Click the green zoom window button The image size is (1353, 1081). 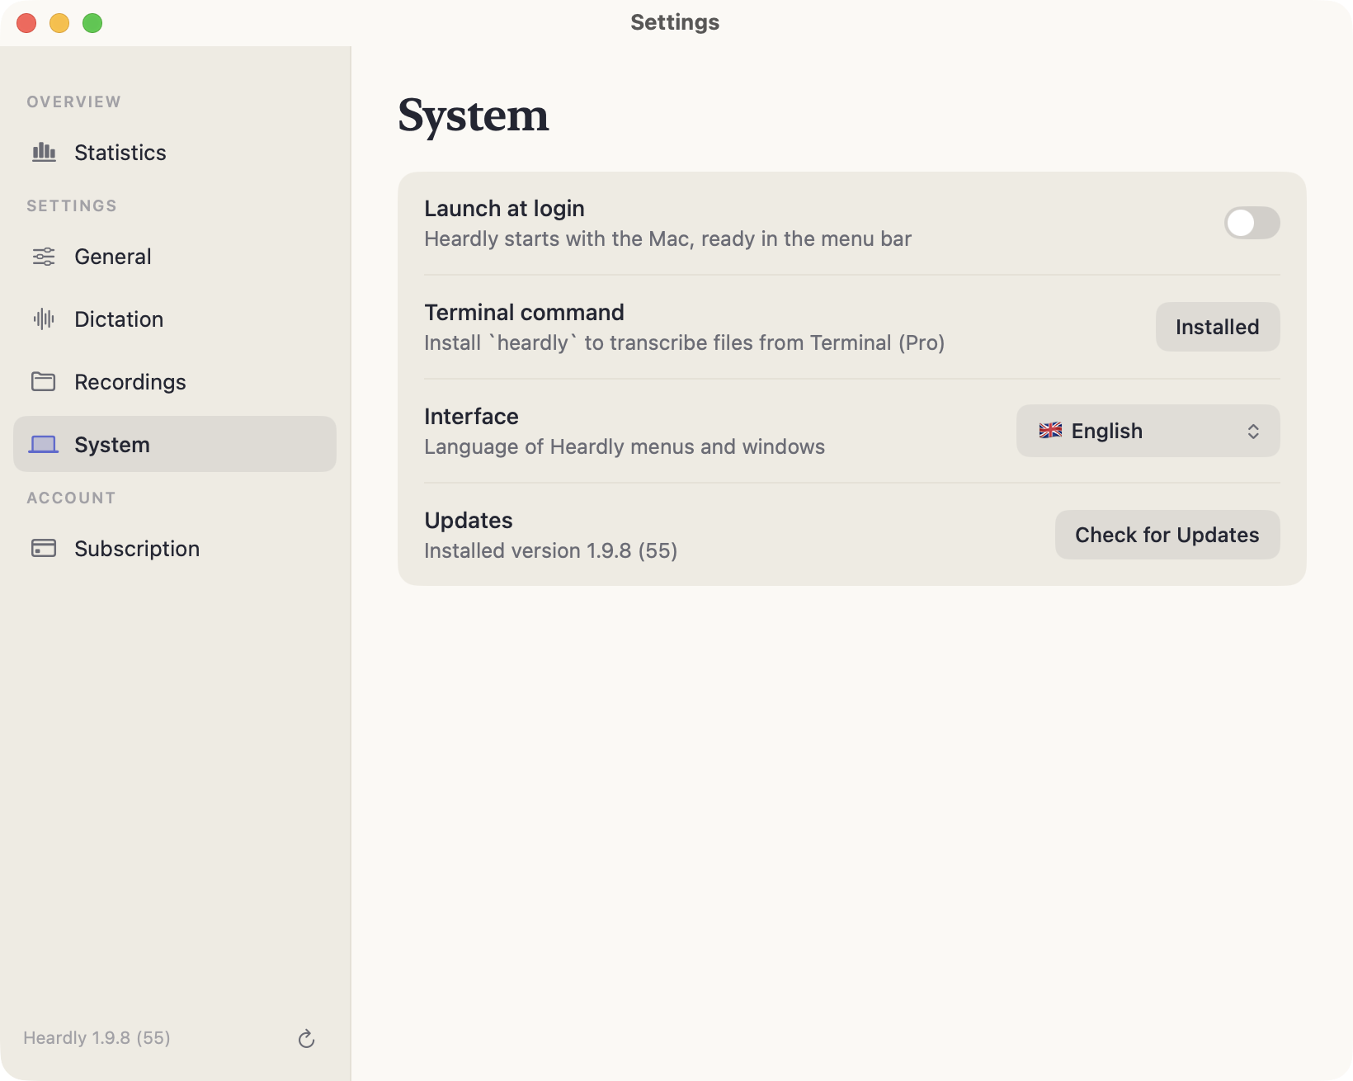click(92, 23)
